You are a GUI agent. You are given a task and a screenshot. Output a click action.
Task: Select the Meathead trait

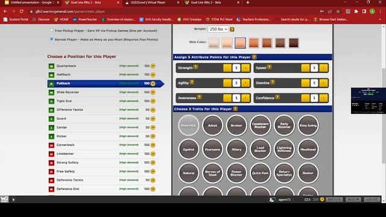[308, 149]
